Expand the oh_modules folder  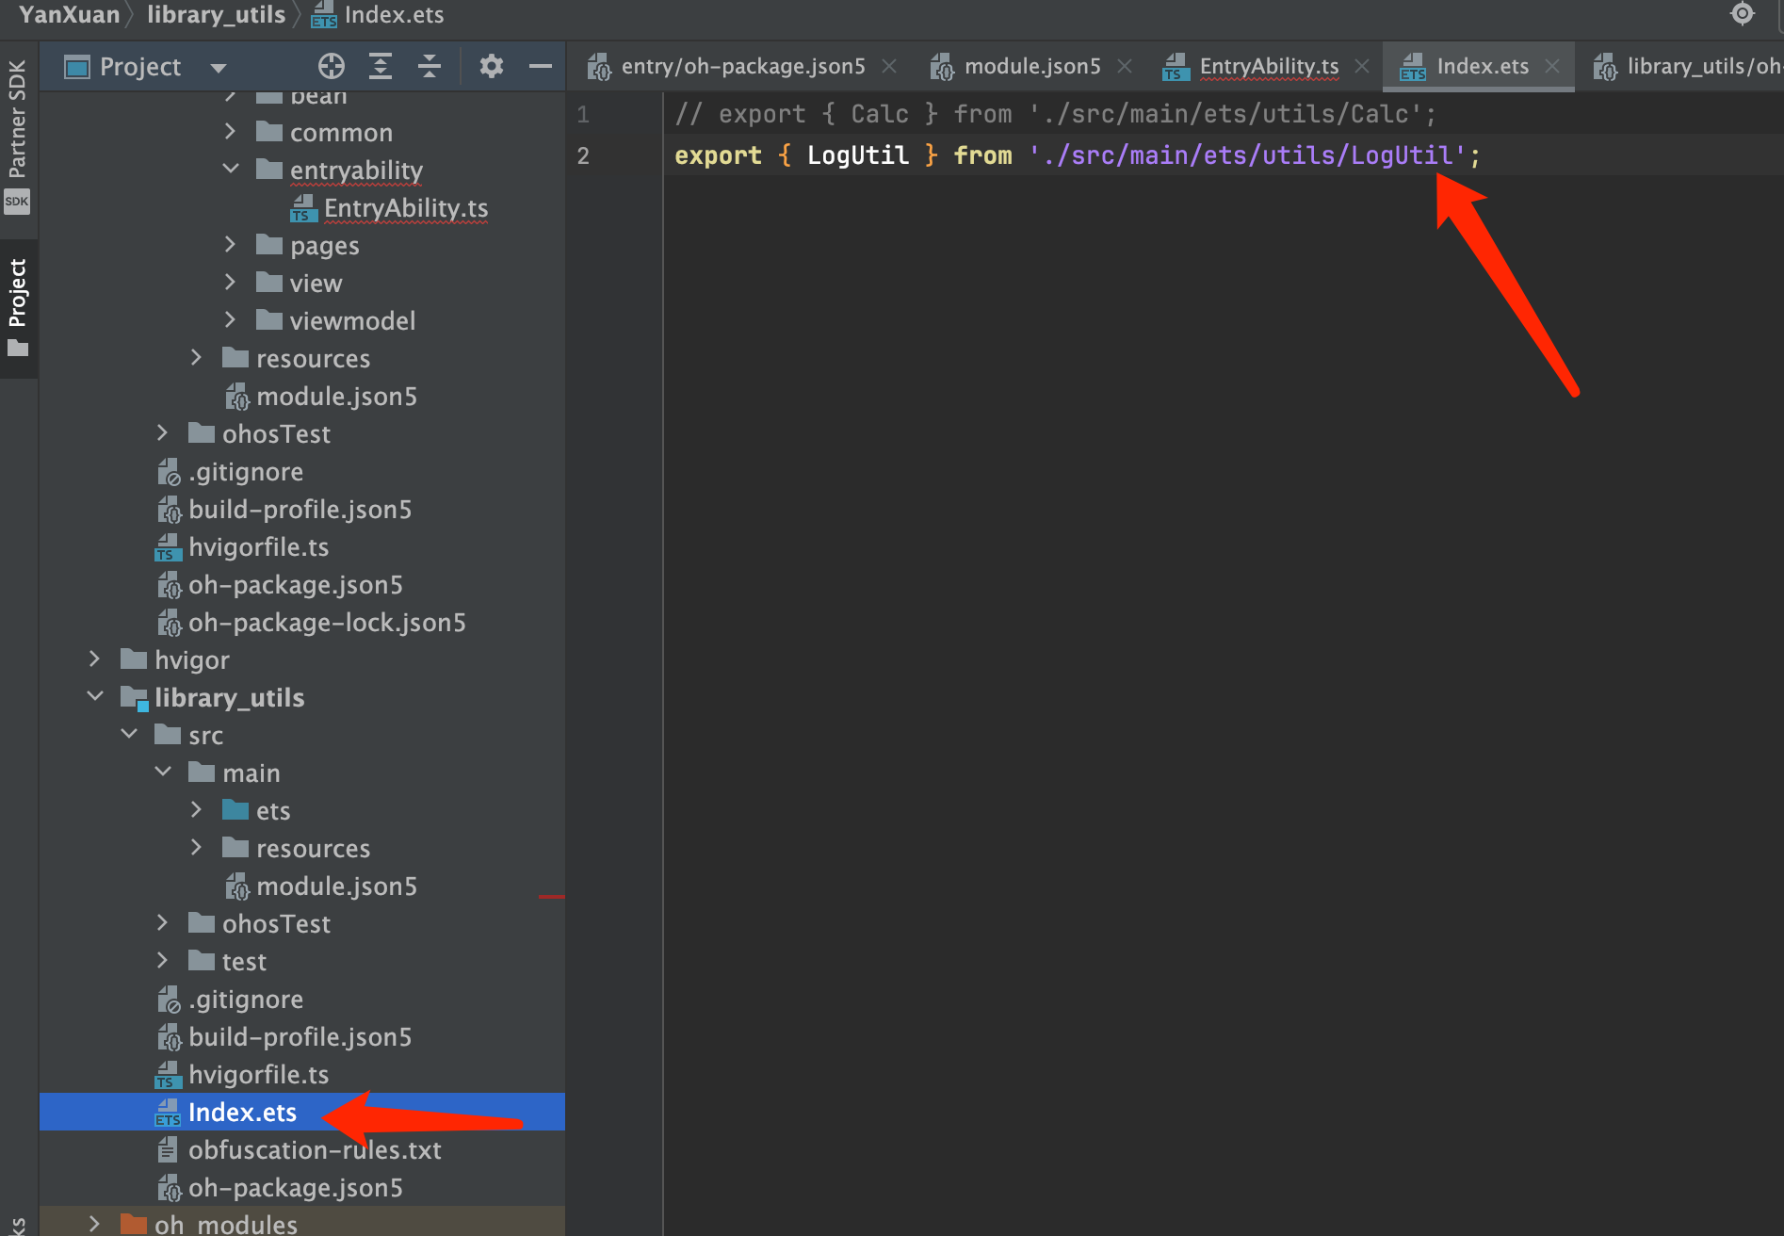pyautogui.click(x=94, y=1224)
